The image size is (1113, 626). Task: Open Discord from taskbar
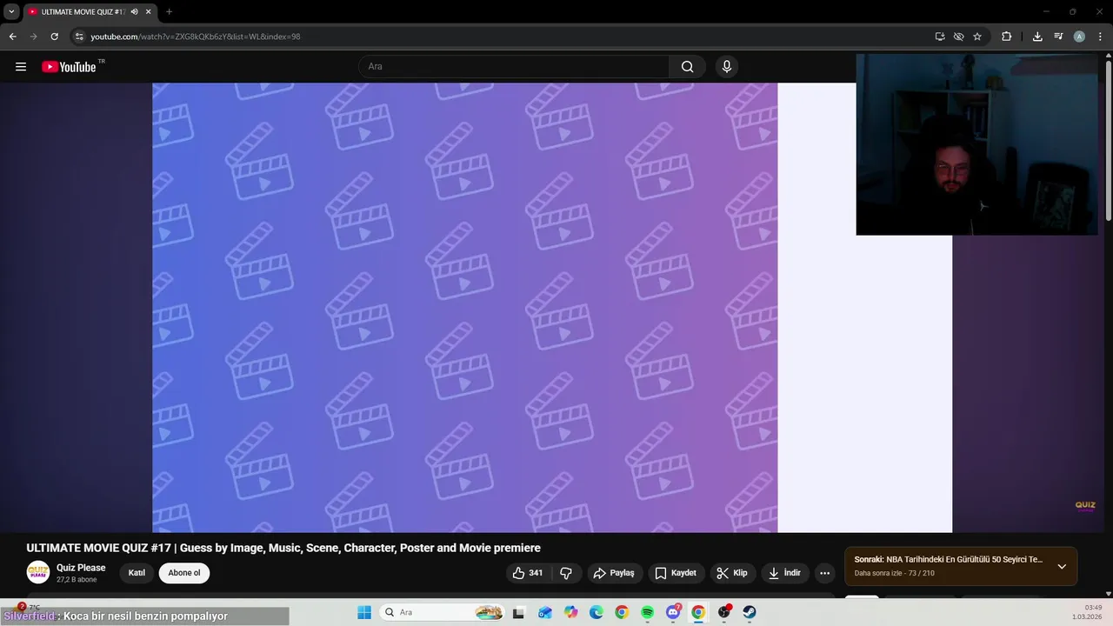pyautogui.click(x=673, y=612)
